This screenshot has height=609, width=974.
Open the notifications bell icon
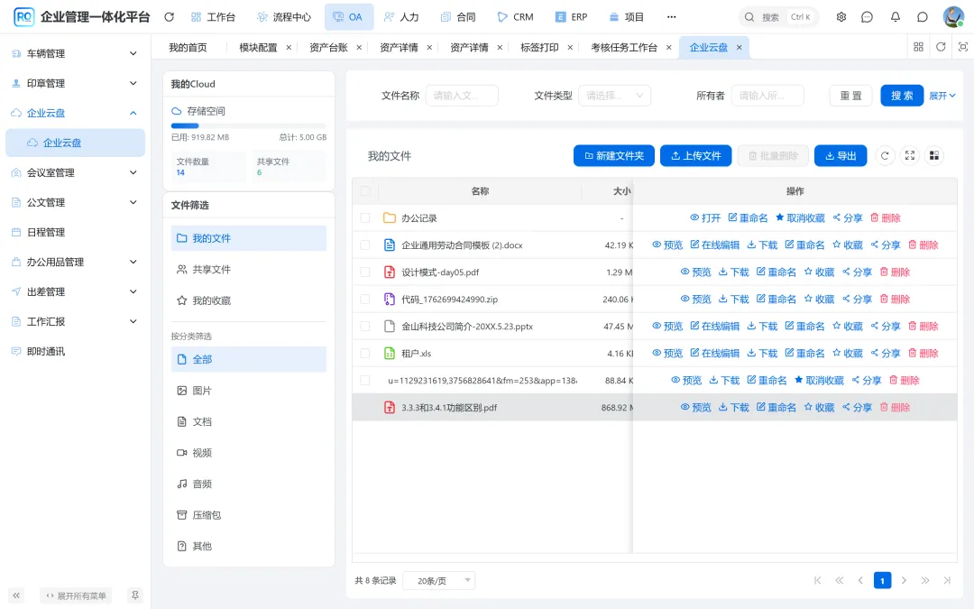pyautogui.click(x=896, y=17)
